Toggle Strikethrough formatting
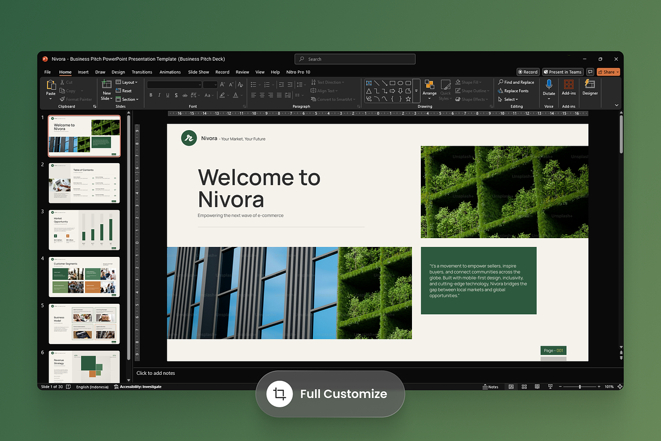This screenshot has height=441, width=661. [x=185, y=95]
